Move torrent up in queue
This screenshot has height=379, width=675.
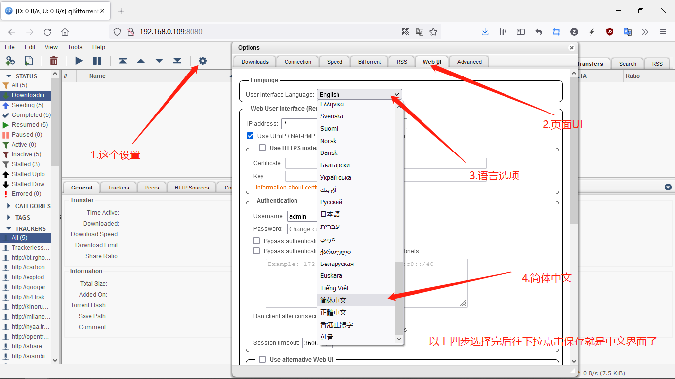[x=141, y=61]
